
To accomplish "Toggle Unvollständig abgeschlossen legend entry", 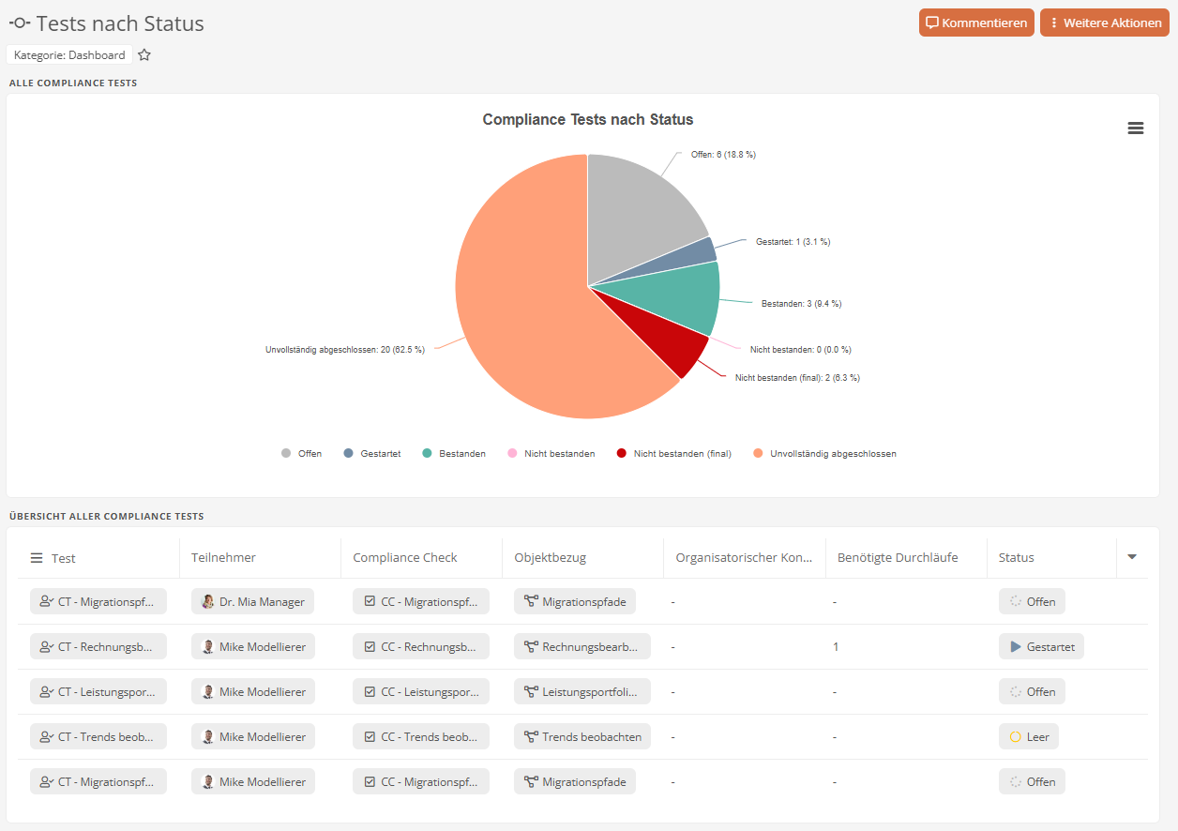I will click(x=824, y=454).
